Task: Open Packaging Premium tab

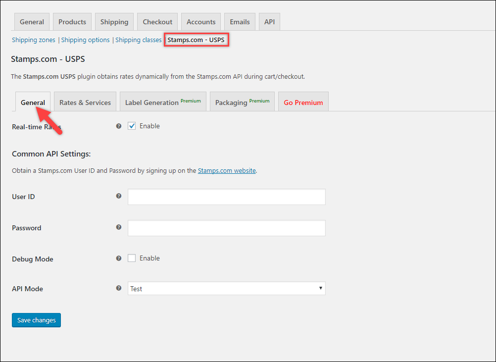Action: (242, 102)
